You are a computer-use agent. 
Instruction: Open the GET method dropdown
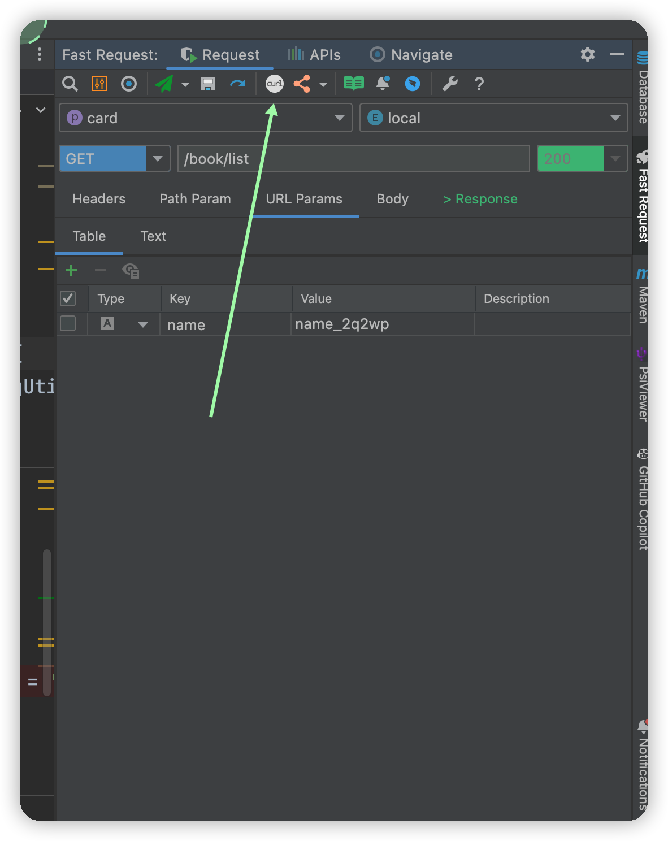(158, 158)
